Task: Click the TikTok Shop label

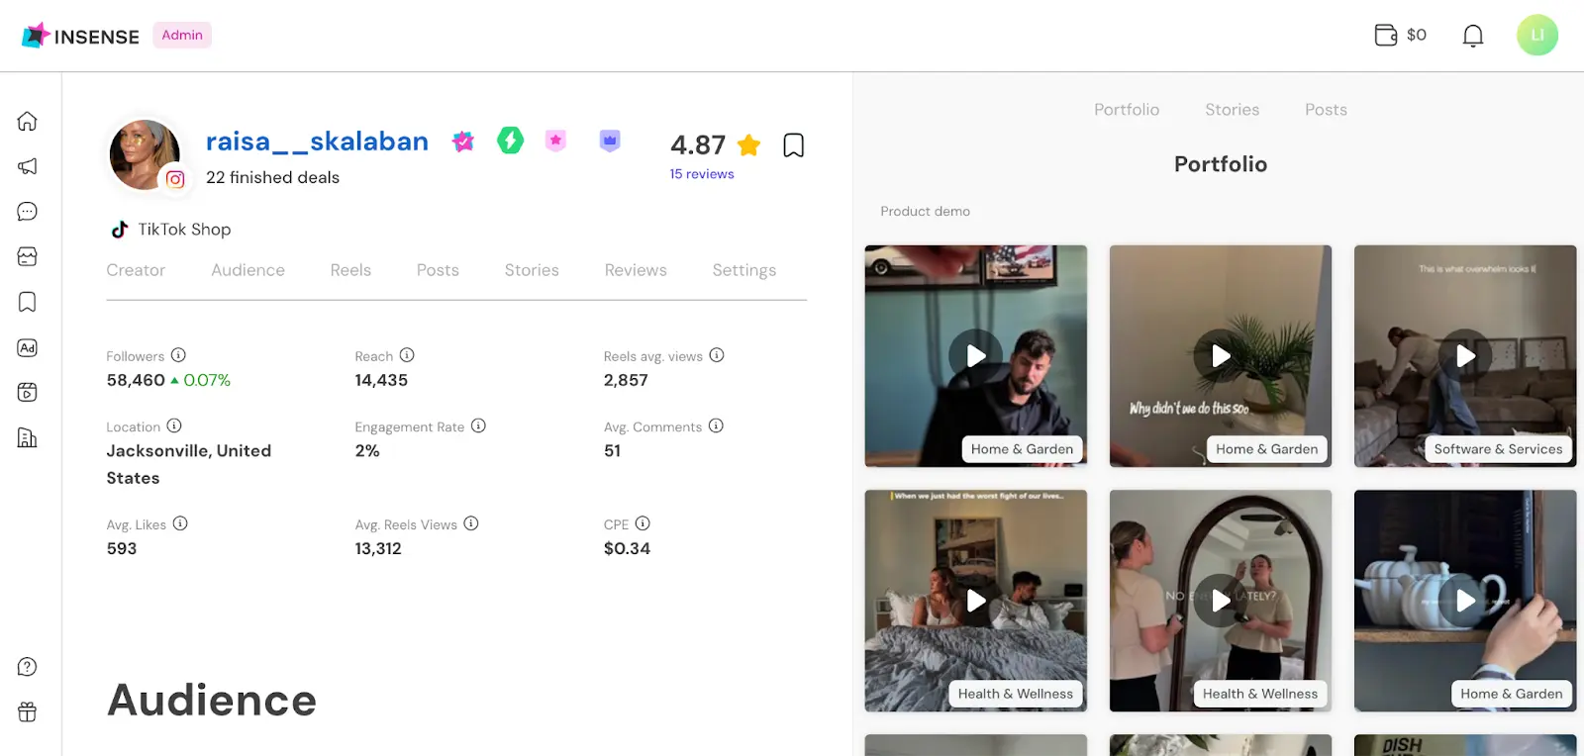Action: coord(184,230)
